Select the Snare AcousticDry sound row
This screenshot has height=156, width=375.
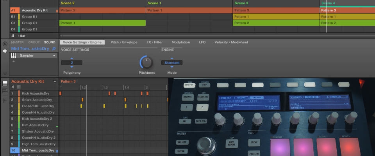point(34,99)
